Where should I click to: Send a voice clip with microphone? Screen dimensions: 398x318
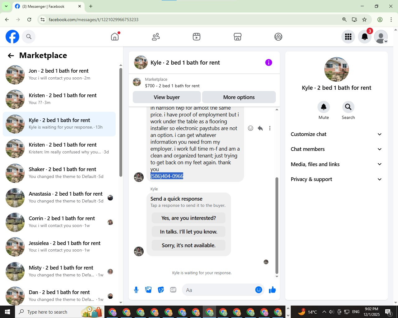136,290
